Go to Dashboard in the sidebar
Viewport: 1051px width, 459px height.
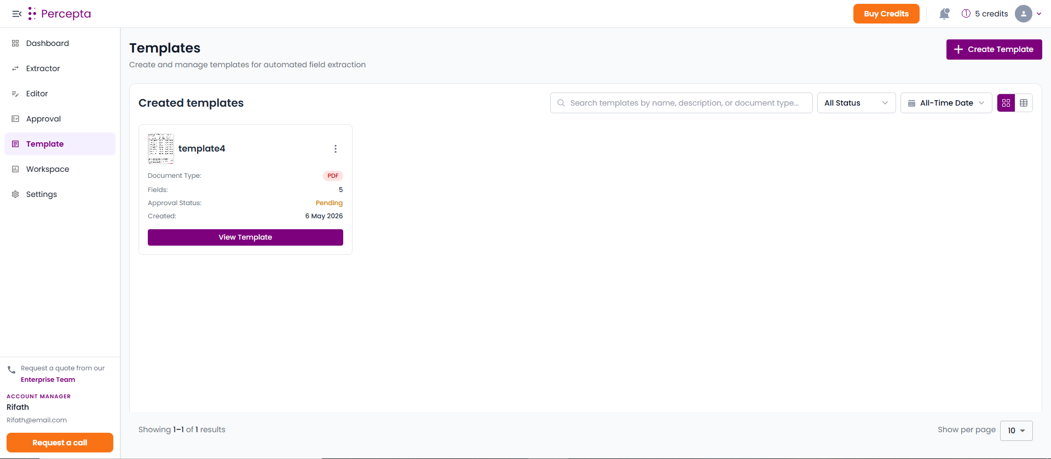point(60,43)
